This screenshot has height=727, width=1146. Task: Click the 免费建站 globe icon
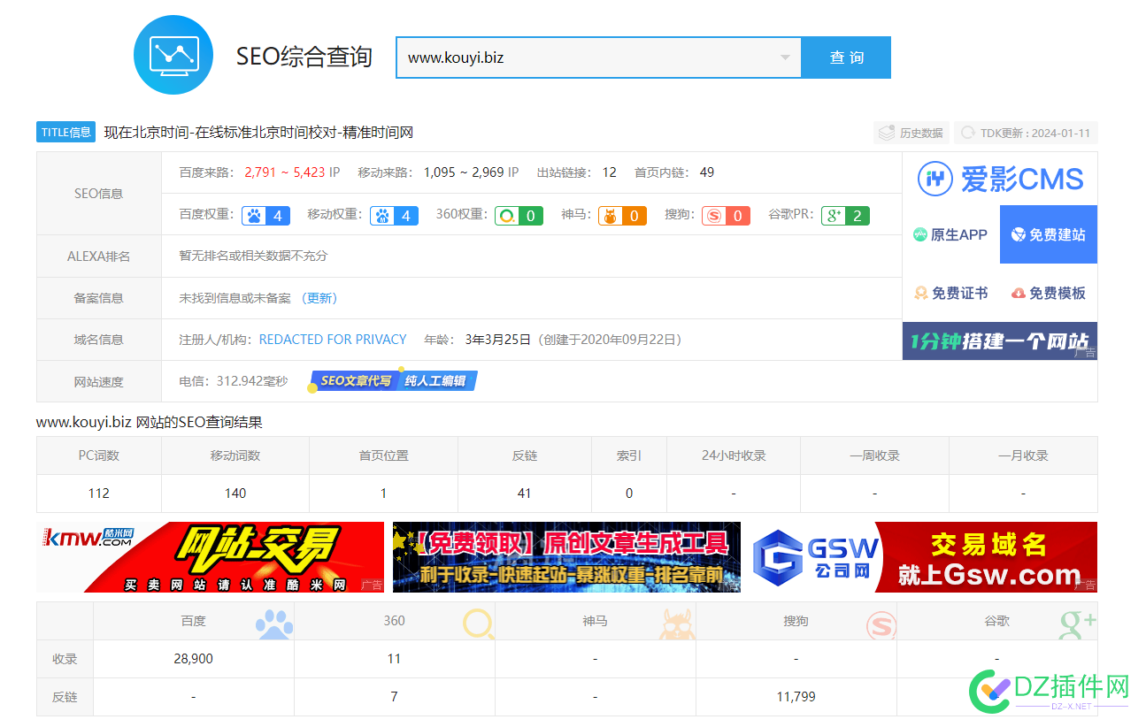[1019, 234]
